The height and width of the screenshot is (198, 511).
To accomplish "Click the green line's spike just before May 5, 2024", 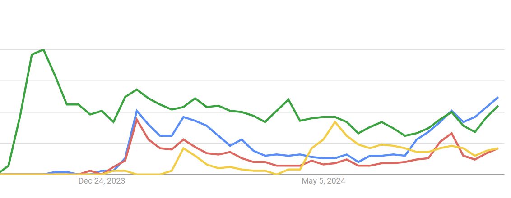I will click(288, 99).
